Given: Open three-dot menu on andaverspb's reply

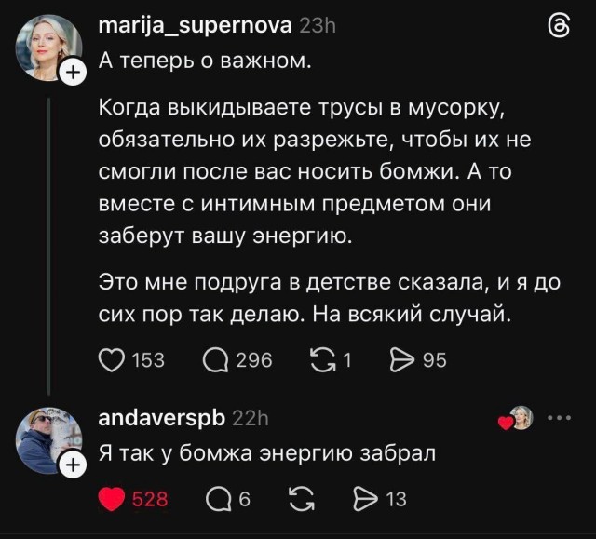Looking at the screenshot, I should pyautogui.click(x=562, y=418).
